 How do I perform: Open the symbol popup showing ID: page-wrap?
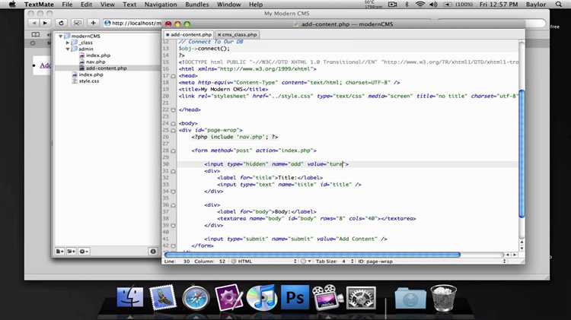tap(432, 261)
